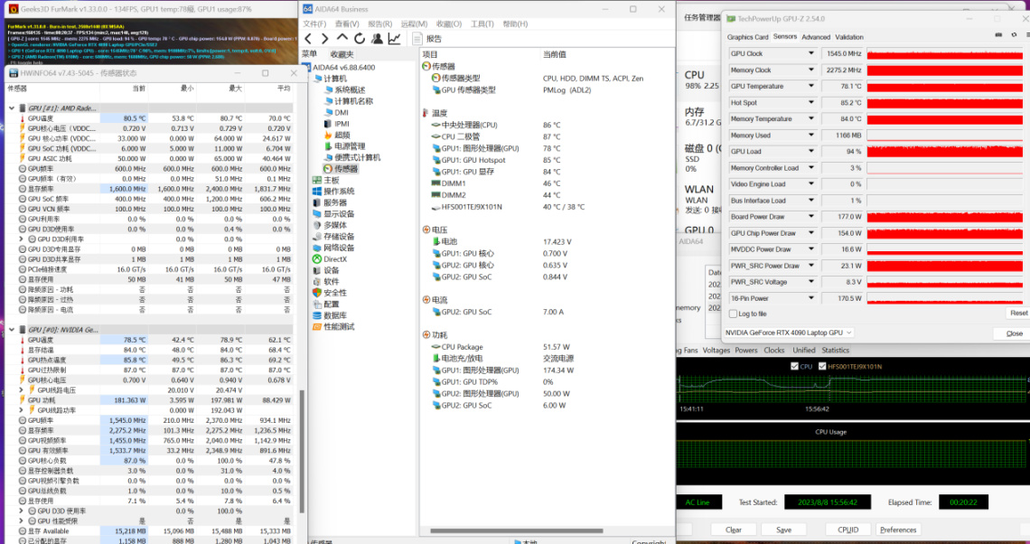
Task: Click the AIDA64 forward navigation arrow
Action: 325,39
